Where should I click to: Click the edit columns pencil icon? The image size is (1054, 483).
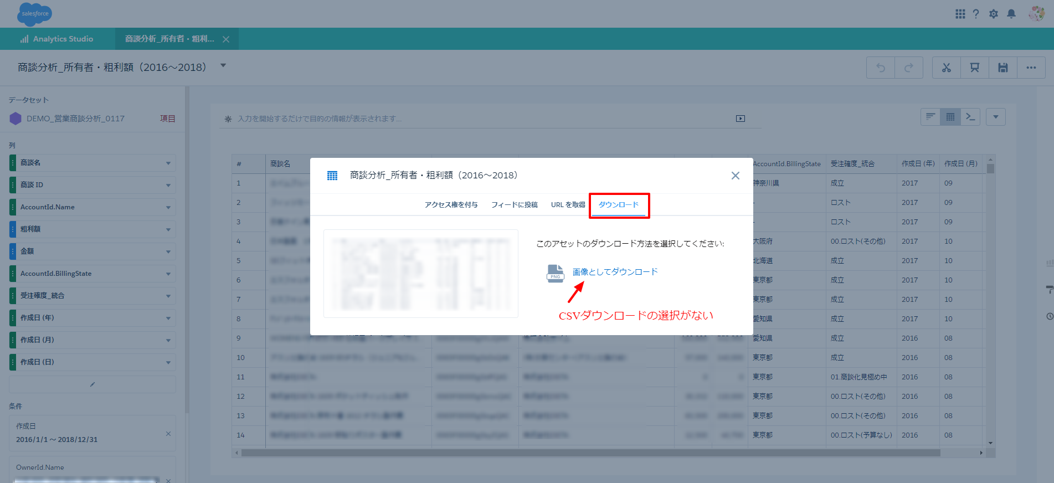92,384
